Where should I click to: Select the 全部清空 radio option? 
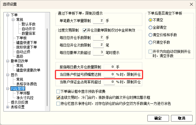pos(150,28)
